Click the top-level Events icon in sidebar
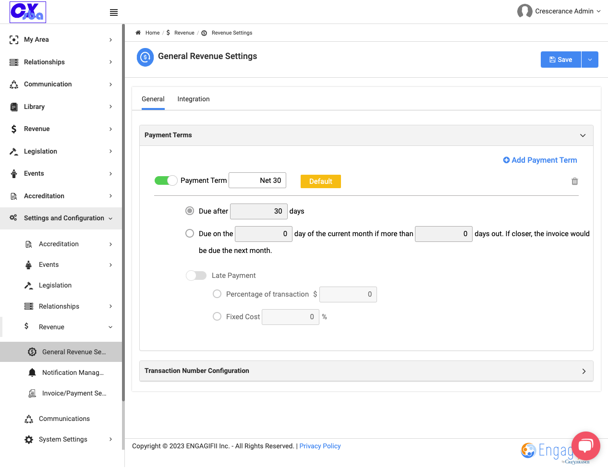This screenshot has height=468, width=608. pos(14,174)
